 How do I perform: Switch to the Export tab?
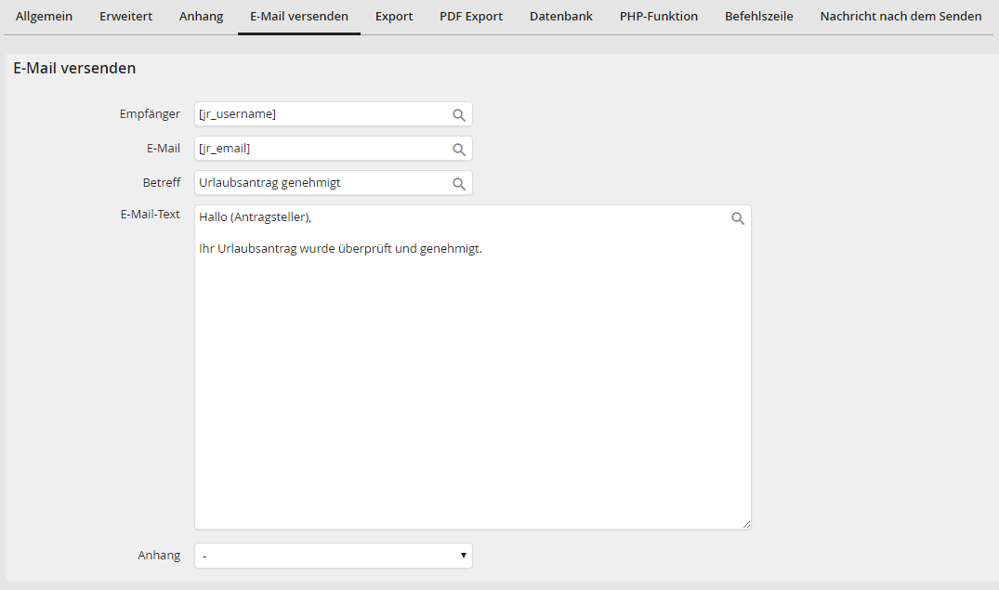(x=394, y=17)
